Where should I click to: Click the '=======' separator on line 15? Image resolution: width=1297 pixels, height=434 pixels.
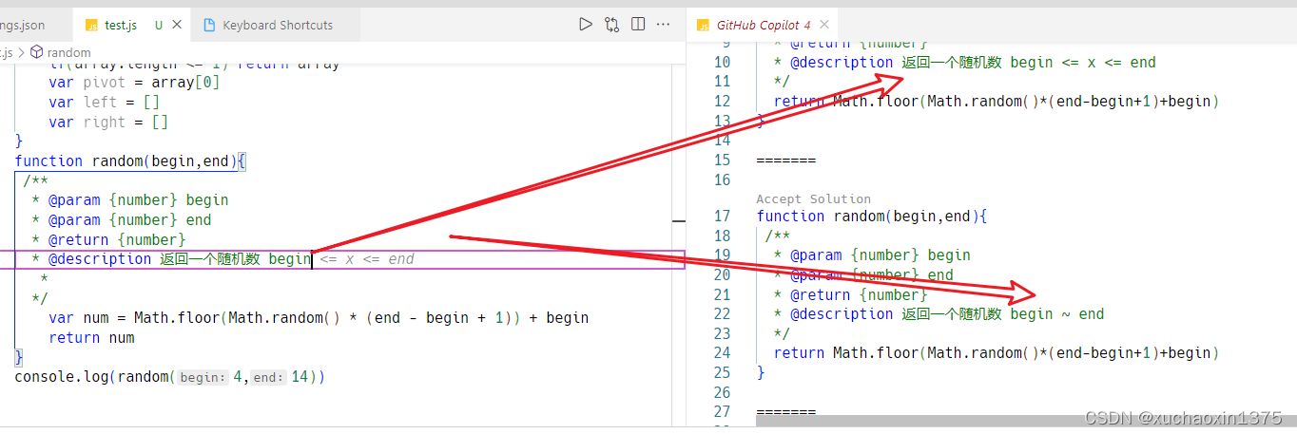tap(785, 160)
